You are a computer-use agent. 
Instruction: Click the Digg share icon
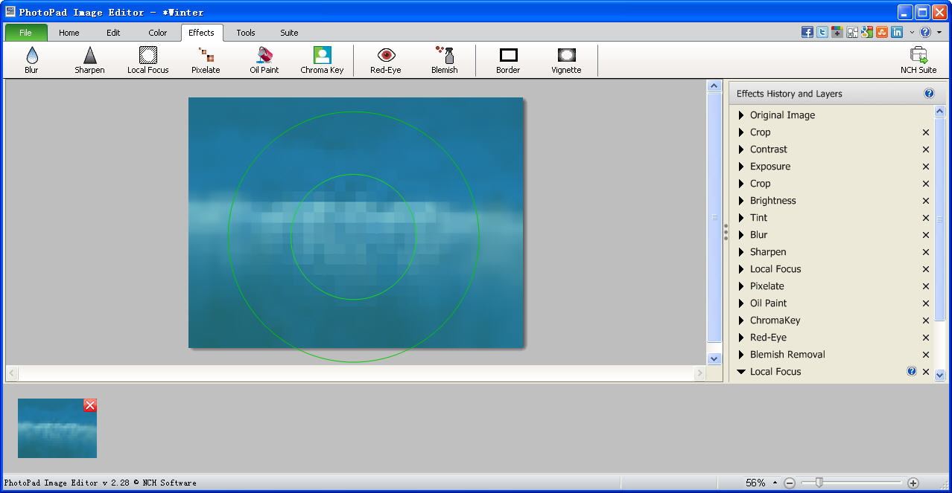[852, 32]
